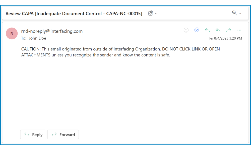The image size is (251, 150).
Task: Open the zoom options dropdown chevron
Action: [240, 14]
